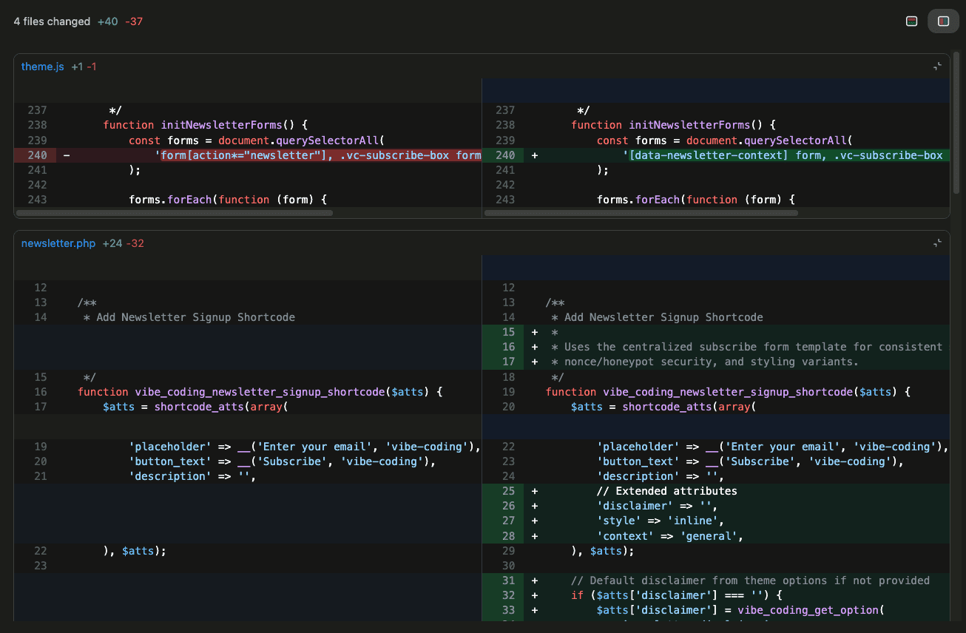
Task: Select added line 15 in newsletter.php diff
Action: tap(508, 331)
